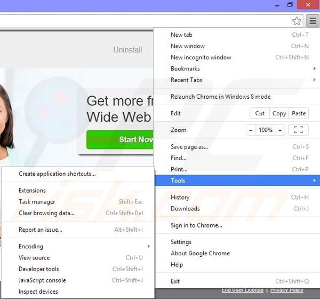The height and width of the screenshot is (299, 320).
Task: Restore down the Chrome window
Action: tap(290, 5)
